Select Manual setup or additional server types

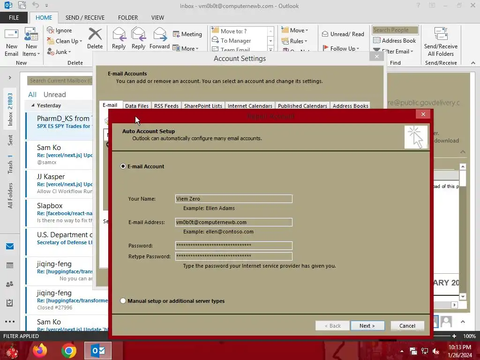(123, 301)
